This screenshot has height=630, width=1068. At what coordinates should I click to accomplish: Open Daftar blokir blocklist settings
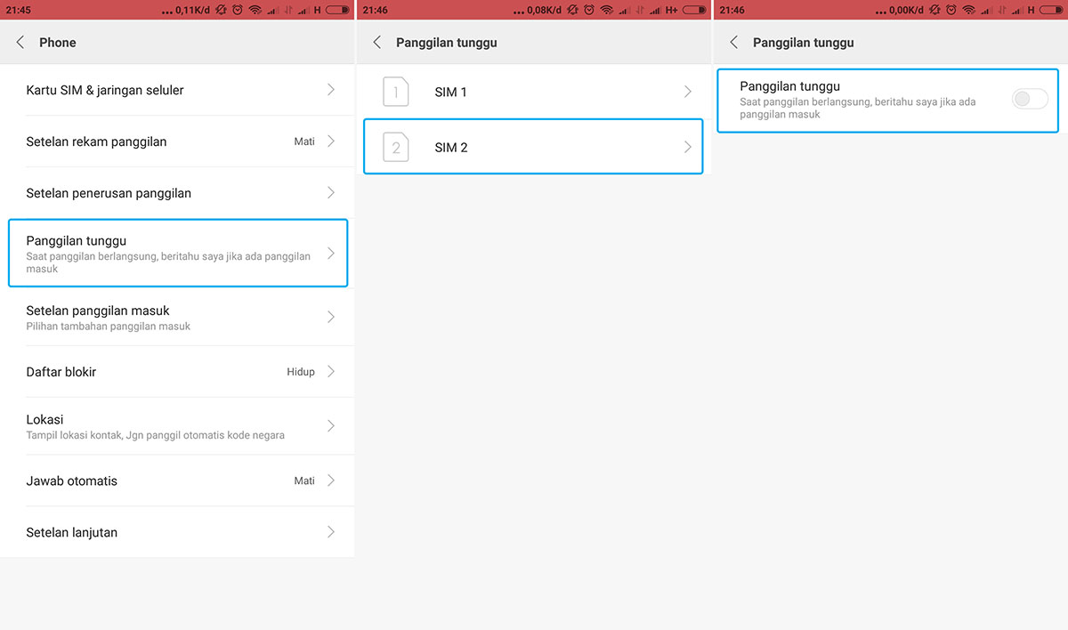177,372
